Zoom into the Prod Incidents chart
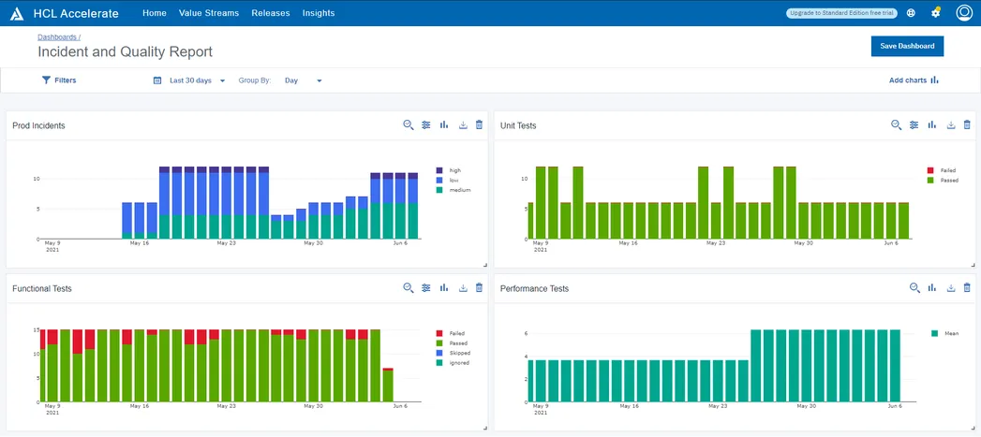The width and height of the screenshot is (981, 437). [x=409, y=125]
